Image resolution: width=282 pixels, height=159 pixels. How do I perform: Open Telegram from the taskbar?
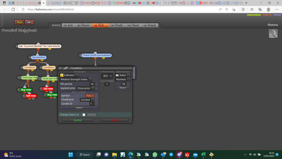coord(171,155)
